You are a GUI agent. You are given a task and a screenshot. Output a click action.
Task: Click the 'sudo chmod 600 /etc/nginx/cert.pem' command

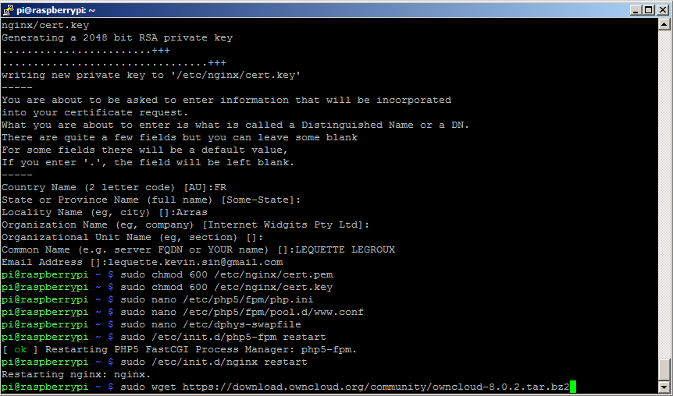pos(226,274)
